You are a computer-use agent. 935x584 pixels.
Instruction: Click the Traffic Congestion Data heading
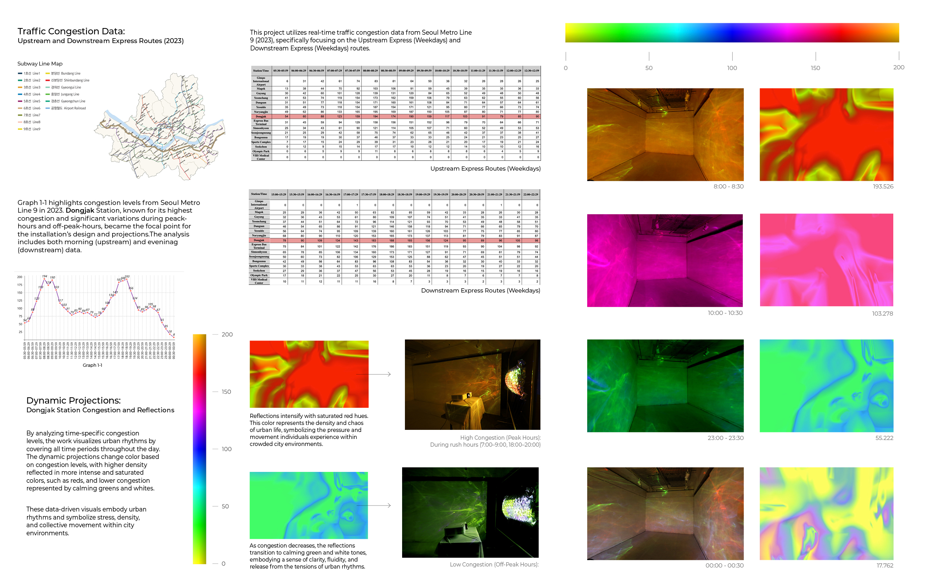(71, 31)
